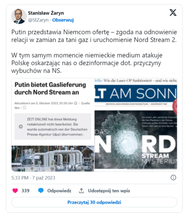Open the 5:33 PM · 7 paź 2023 timestamp
This screenshot has width=187, height=216.
click(x=33, y=178)
